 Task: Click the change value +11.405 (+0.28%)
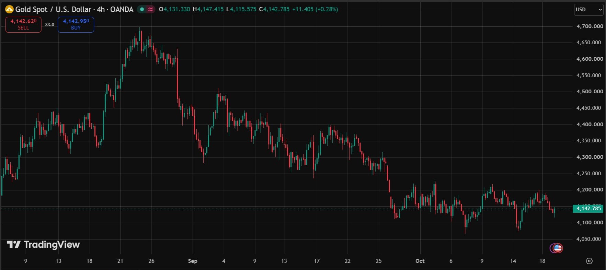[315, 9]
